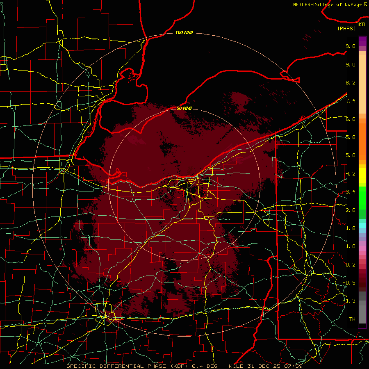
Task: Click the -0.5 value on the color scale
Action: pyautogui.click(x=349, y=283)
